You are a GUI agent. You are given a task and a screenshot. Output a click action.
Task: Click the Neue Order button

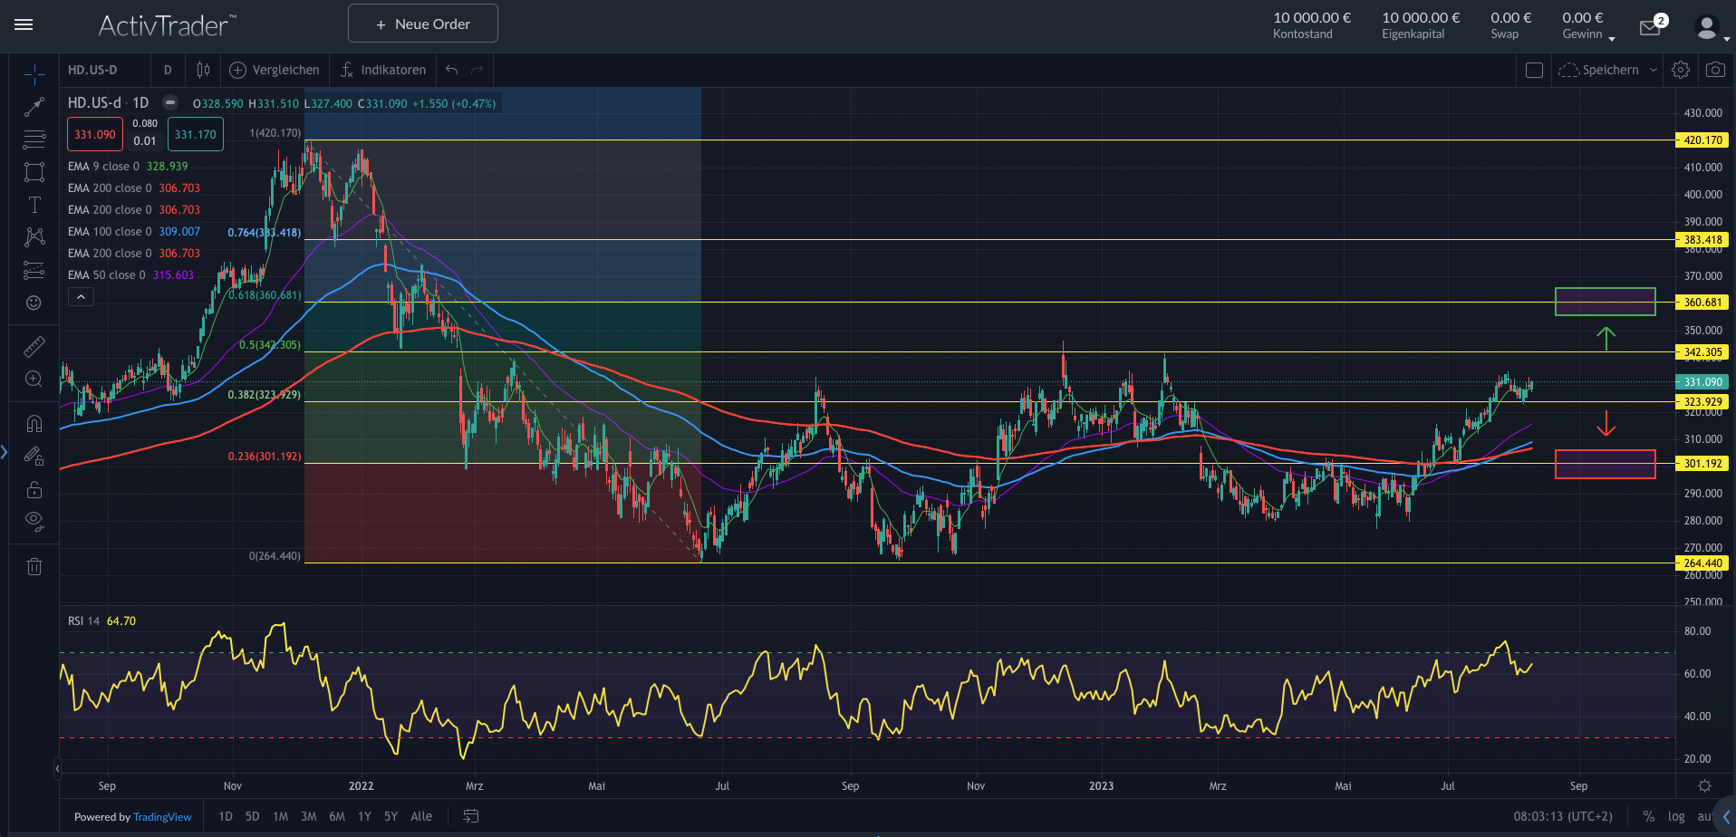422,23
